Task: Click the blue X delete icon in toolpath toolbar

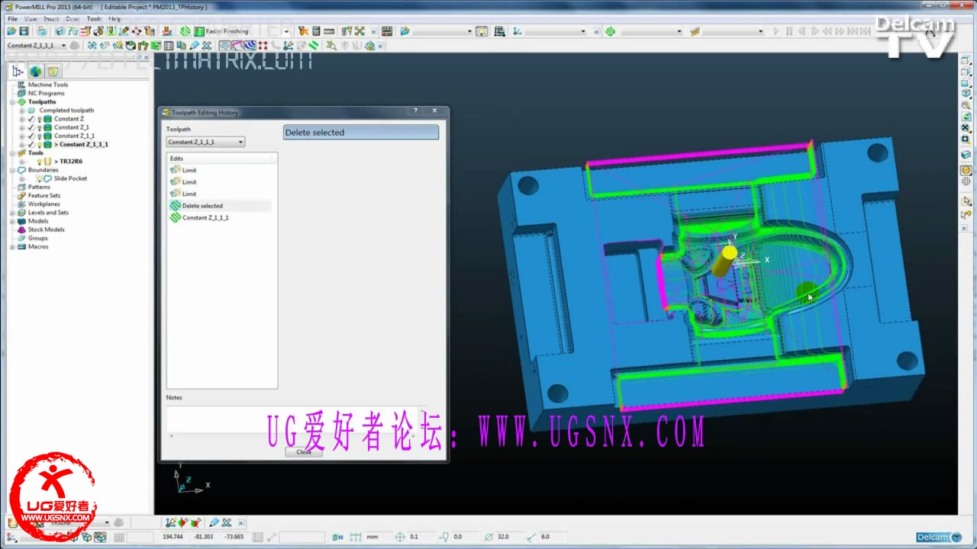Action: [x=207, y=46]
